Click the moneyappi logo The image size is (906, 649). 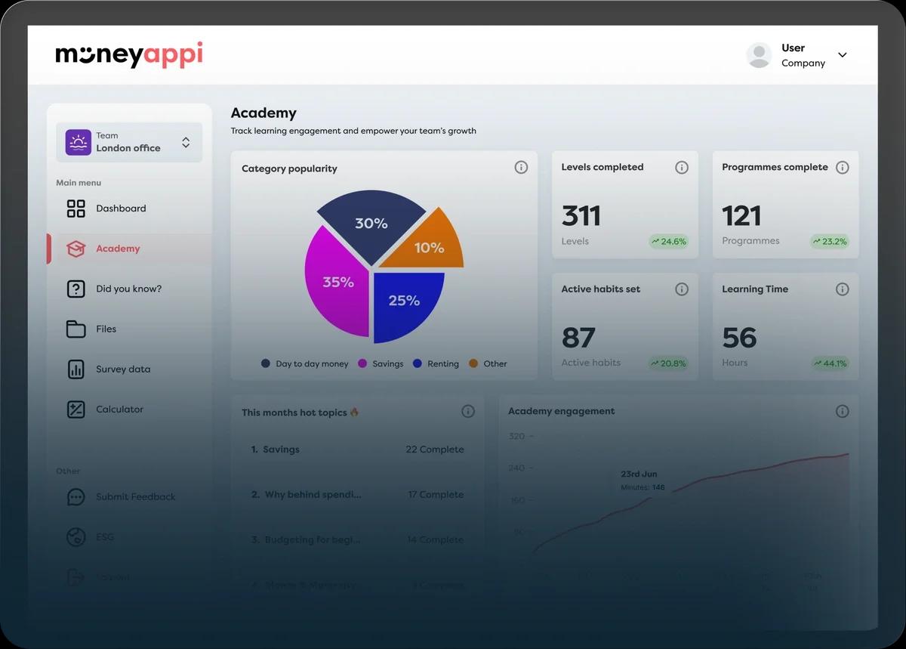pos(129,55)
